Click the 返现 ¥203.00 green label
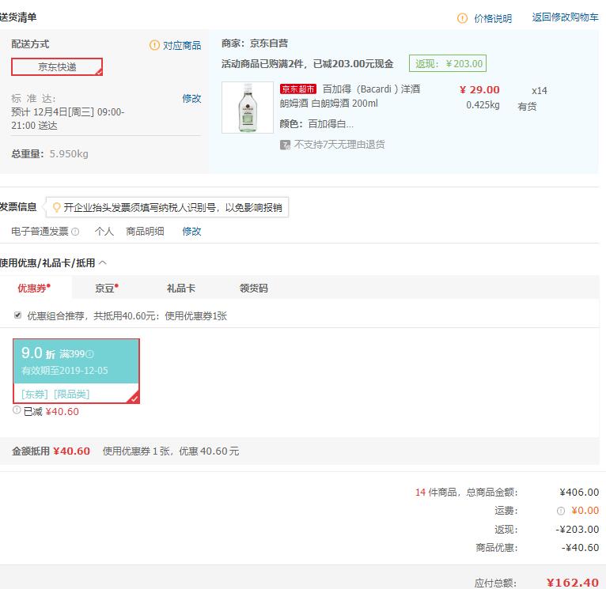The image size is (606, 589). [x=448, y=64]
